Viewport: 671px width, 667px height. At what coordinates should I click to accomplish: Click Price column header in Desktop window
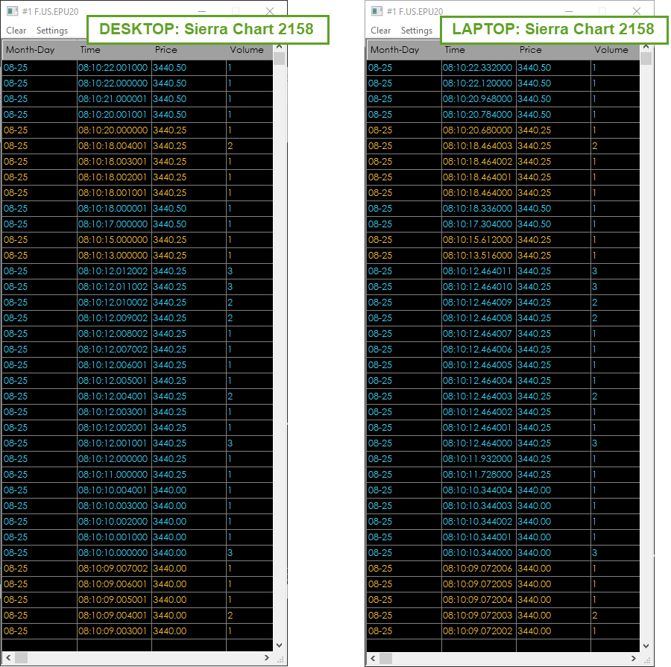[189, 50]
